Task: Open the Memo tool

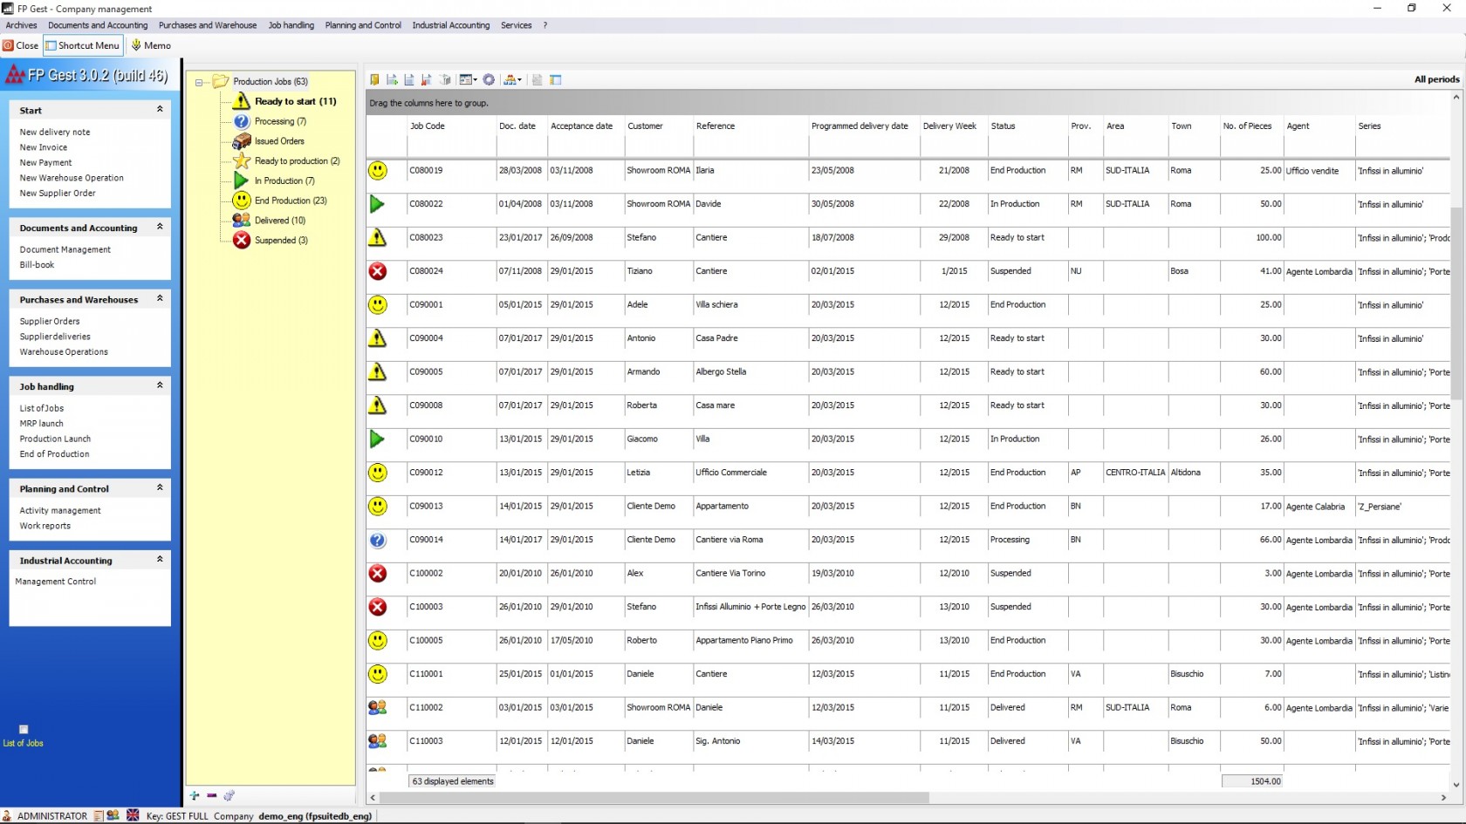Action: (x=151, y=44)
